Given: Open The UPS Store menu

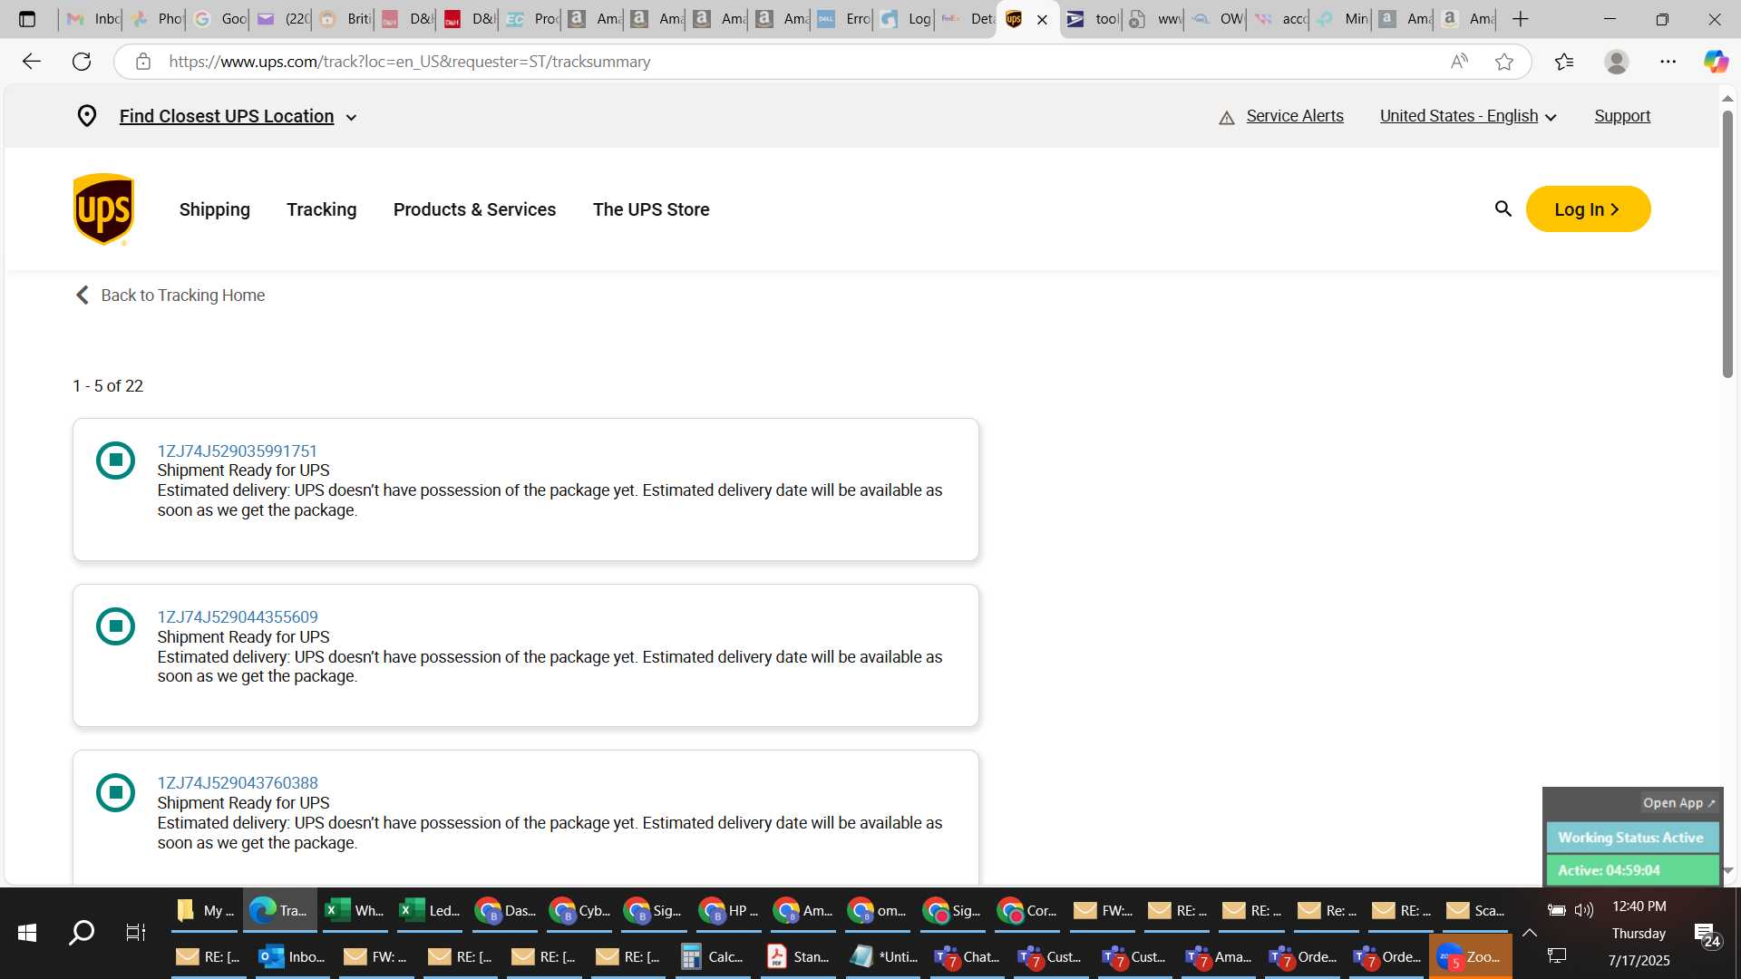Looking at the screenshot, I should [x=651, y=209].
